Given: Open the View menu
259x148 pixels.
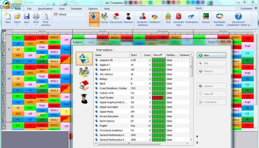Looking at the screenshot, I should coord(61,9).
